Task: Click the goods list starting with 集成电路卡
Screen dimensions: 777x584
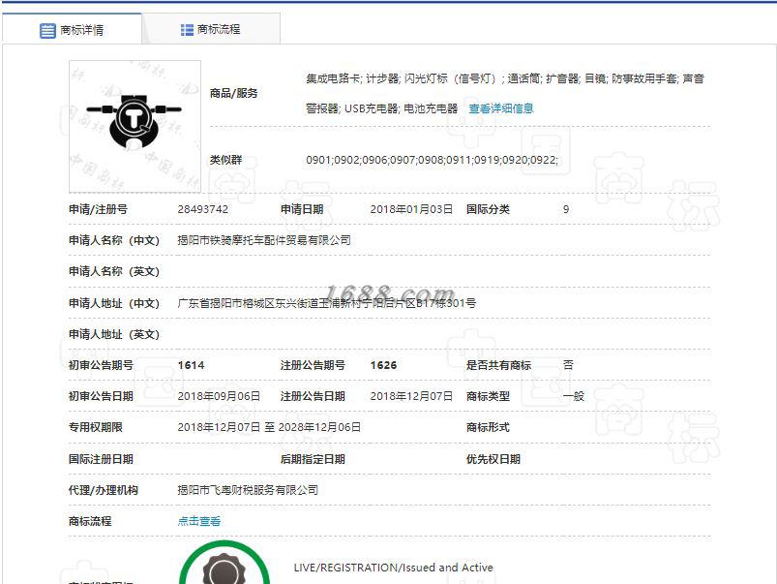Action: click(x=504, y=93)
